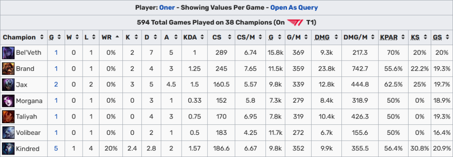Viewport: 453px width, 157px height.
Task: Click the Morgana champion portrait
Action: [7, 101]
